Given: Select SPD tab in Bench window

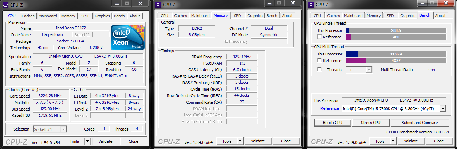Looking at the screenshot, I should (390, 16).
